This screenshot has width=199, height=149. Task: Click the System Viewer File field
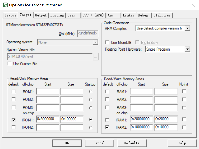(x=50, y=56)
